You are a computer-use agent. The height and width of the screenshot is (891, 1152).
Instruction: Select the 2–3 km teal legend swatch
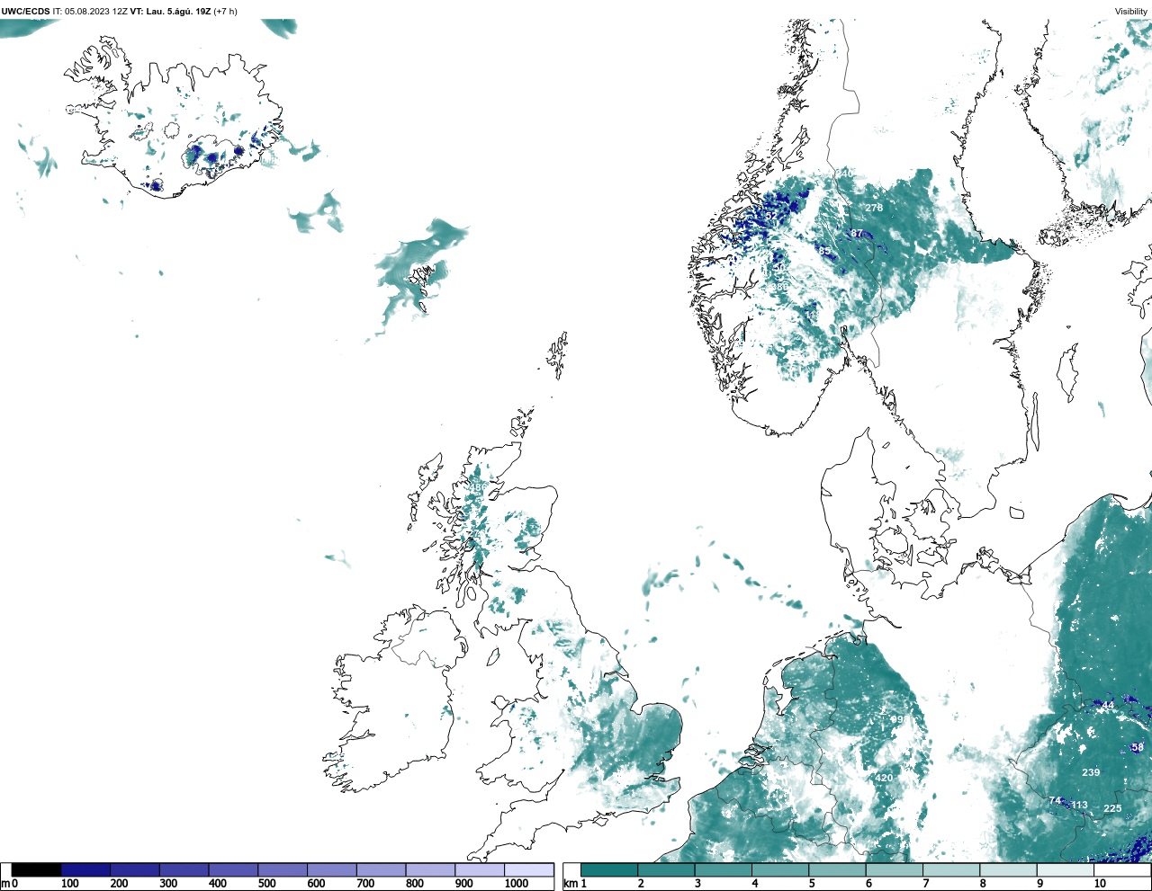pyautogui.click(x=666, y=869)
